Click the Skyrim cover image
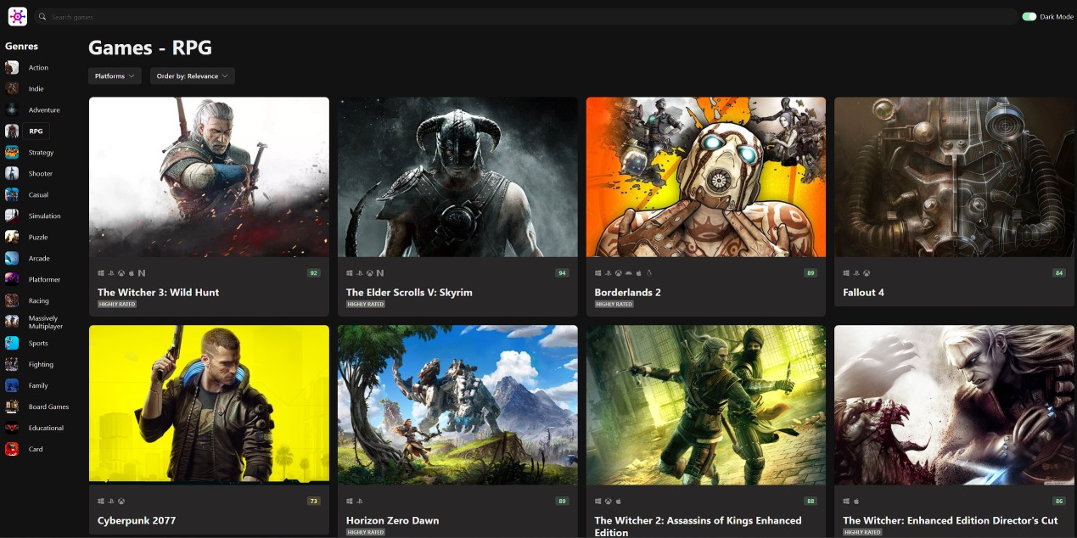The width and height of the screenshot is (1077, 538). tap(457, 177)
